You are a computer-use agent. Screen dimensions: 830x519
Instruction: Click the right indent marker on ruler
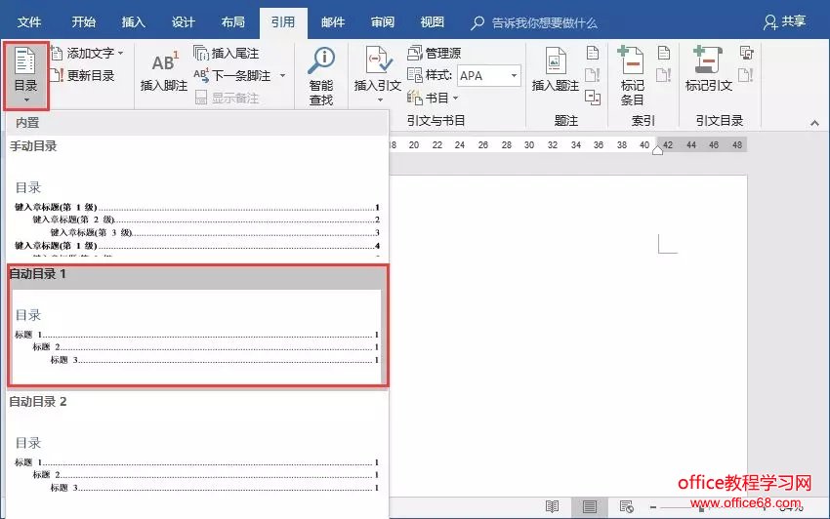pos(657,150)
